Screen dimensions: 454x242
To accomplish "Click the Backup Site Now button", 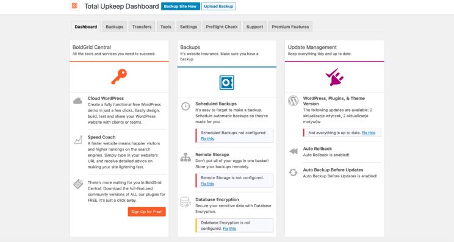I will (181, 6).
